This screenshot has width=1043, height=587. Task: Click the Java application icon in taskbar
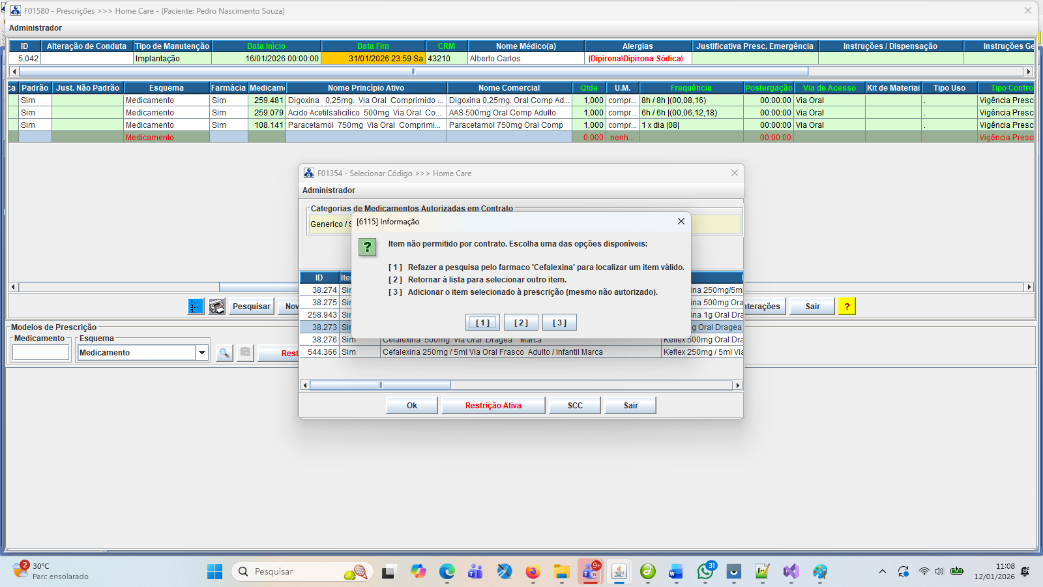tap(619, 572)
